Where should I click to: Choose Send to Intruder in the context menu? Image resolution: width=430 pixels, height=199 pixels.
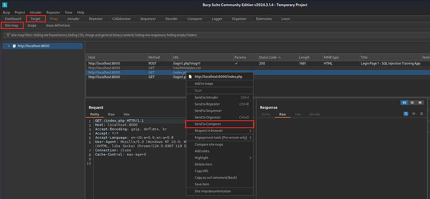tap(219, 97)
